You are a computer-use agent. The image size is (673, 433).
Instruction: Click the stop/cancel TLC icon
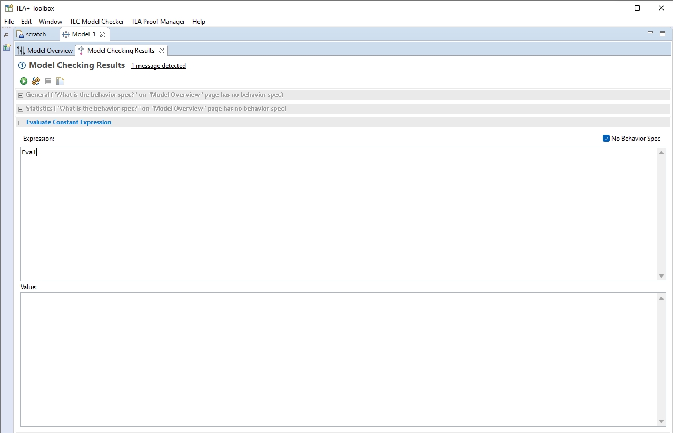(x=47, y=81)
